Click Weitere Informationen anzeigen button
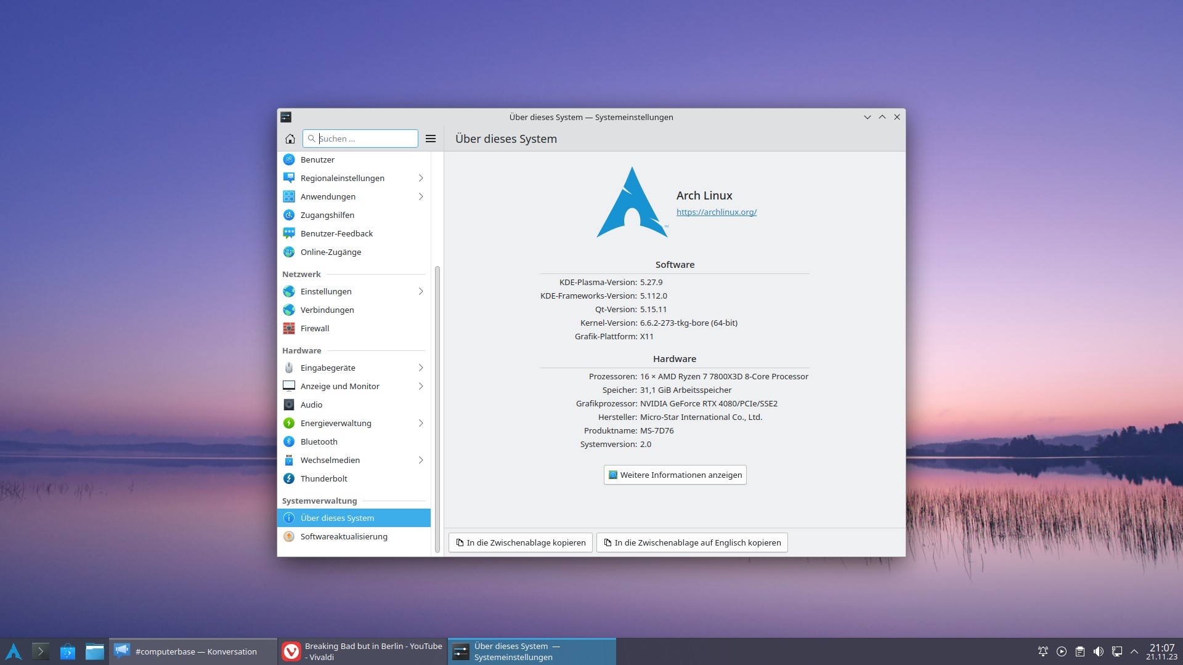Screen dimensions: 1183x665 tap(675, 475)
